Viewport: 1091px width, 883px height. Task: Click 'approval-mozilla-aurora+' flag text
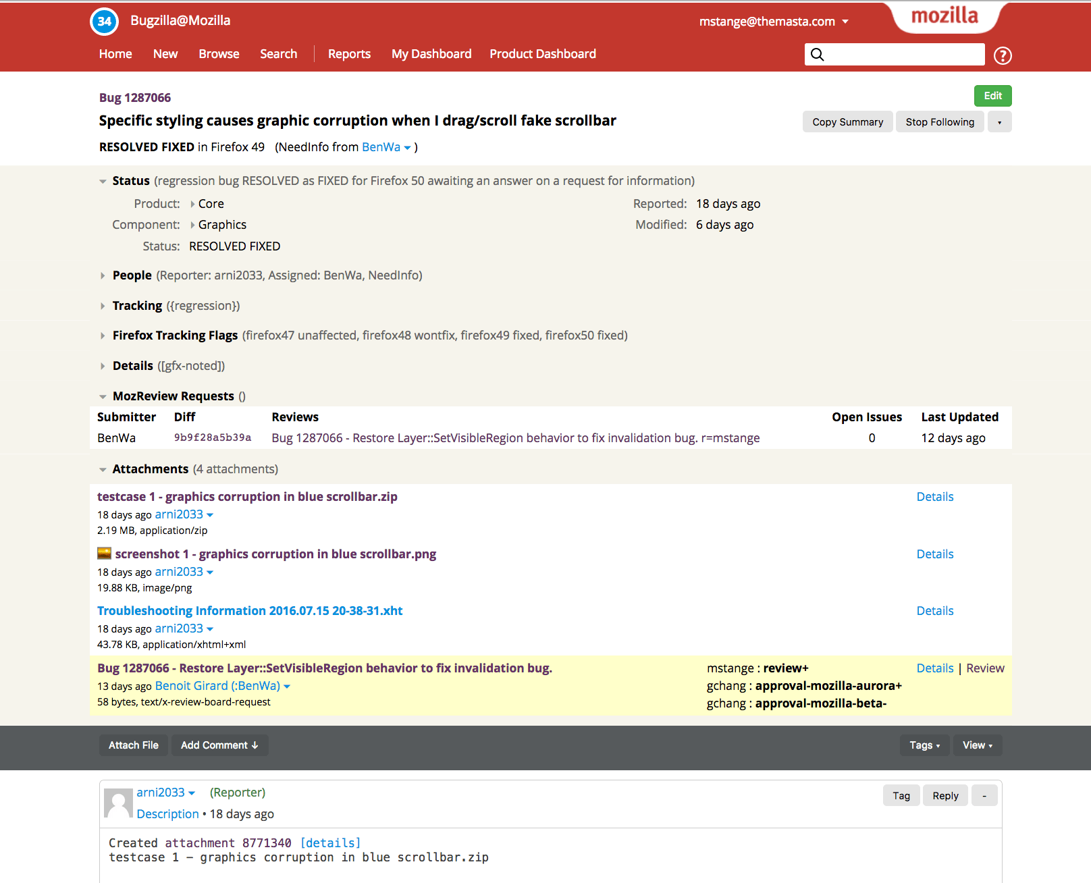(x=828, y=686)
